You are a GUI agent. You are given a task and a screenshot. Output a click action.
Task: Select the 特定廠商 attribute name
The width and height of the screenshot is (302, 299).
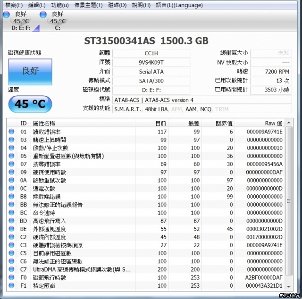[x=44, y=286]
